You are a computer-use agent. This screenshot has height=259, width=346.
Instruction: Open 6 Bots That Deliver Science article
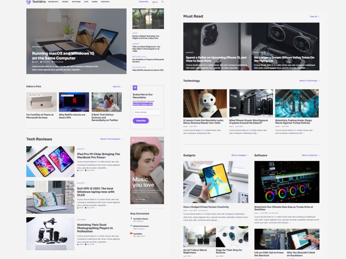[x=105, y=117]
